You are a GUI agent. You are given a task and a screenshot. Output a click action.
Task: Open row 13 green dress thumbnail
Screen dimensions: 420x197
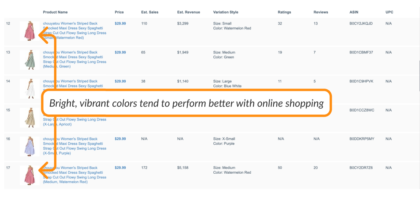pos(30,60)
